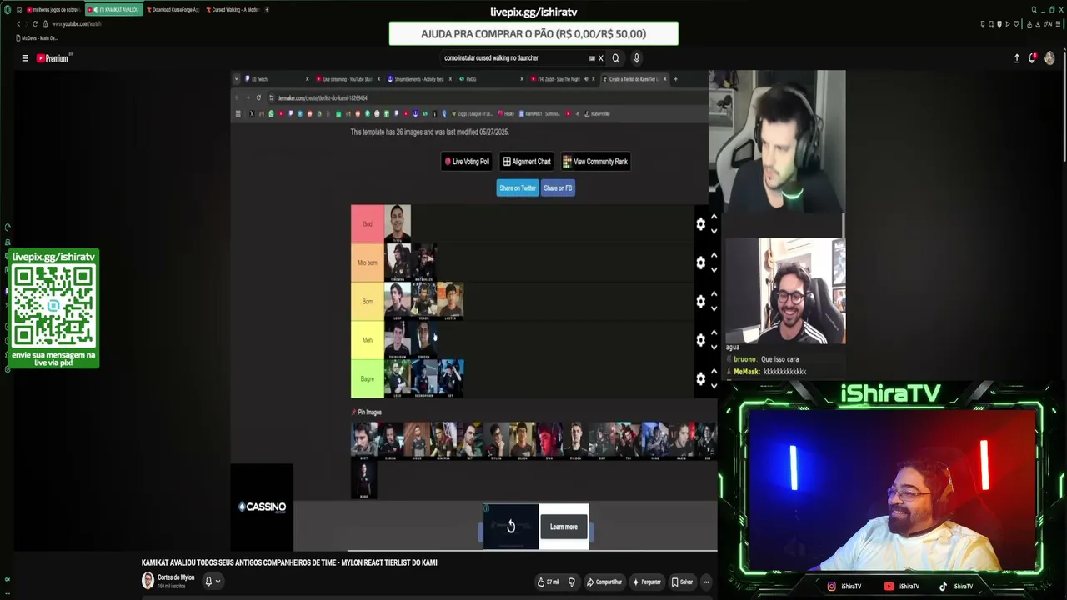Clear the YouTube search query
The image size is (1067, 600).
[600, 58]
